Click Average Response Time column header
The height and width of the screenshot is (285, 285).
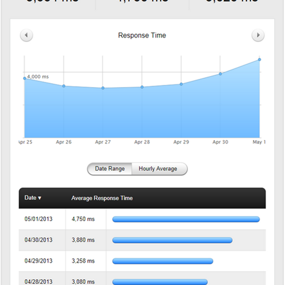click(102, 198)
